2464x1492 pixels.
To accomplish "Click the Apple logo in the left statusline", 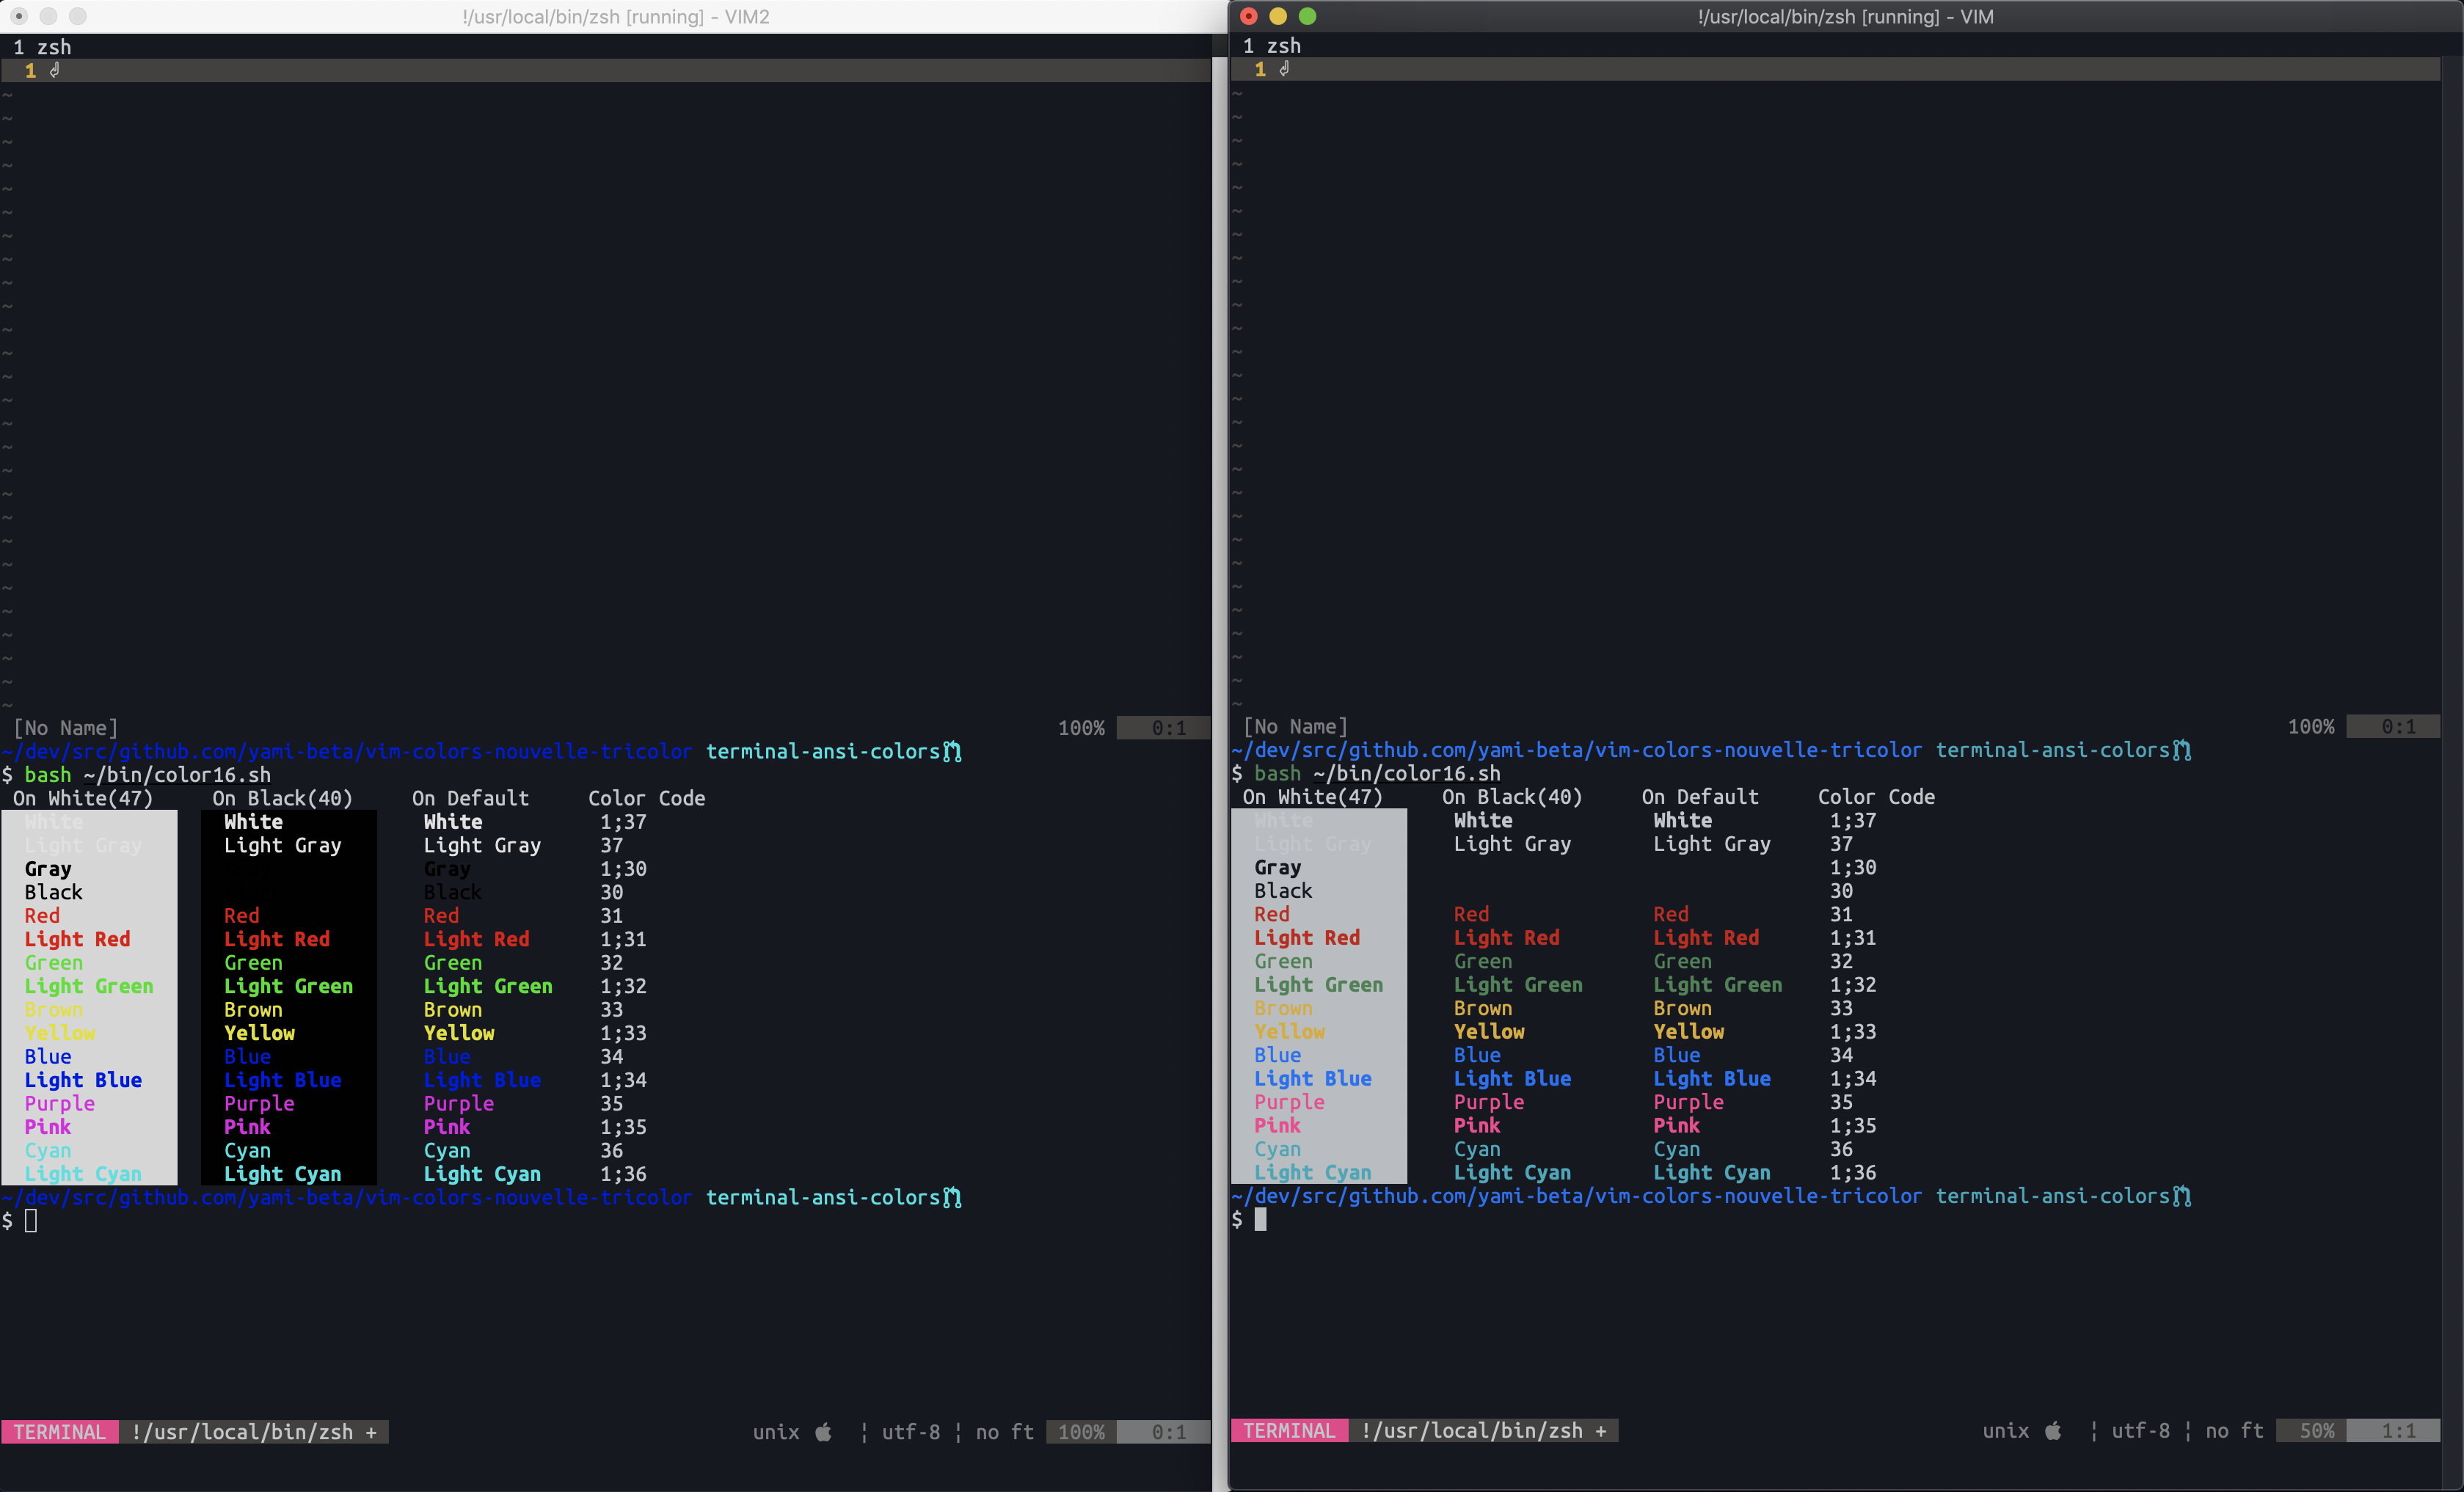I will tap(824, 1432).
